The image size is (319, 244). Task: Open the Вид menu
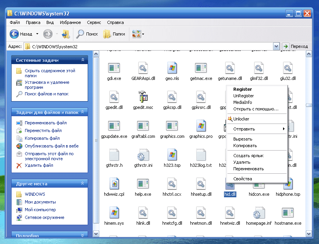coord(50,22)
